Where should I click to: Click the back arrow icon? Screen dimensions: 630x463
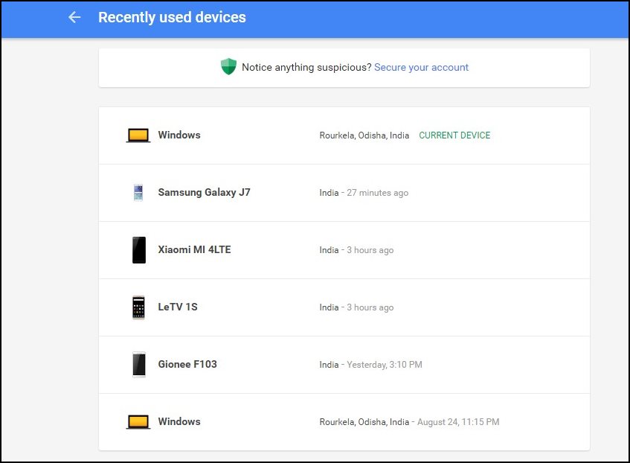pyautogui.click(x=74, y=17)
